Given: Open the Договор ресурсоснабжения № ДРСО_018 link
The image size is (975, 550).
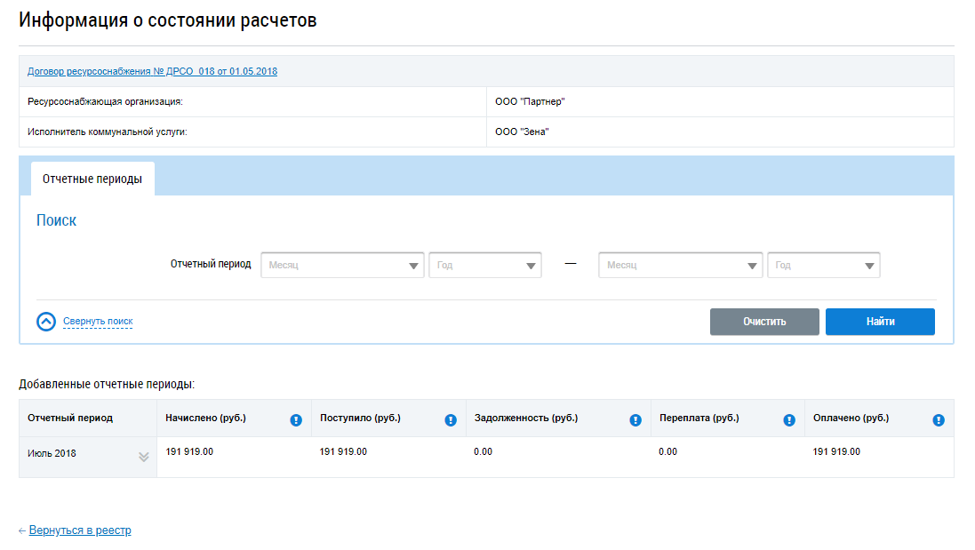Looking at the screenshot, I should click(x=152, y=71).
